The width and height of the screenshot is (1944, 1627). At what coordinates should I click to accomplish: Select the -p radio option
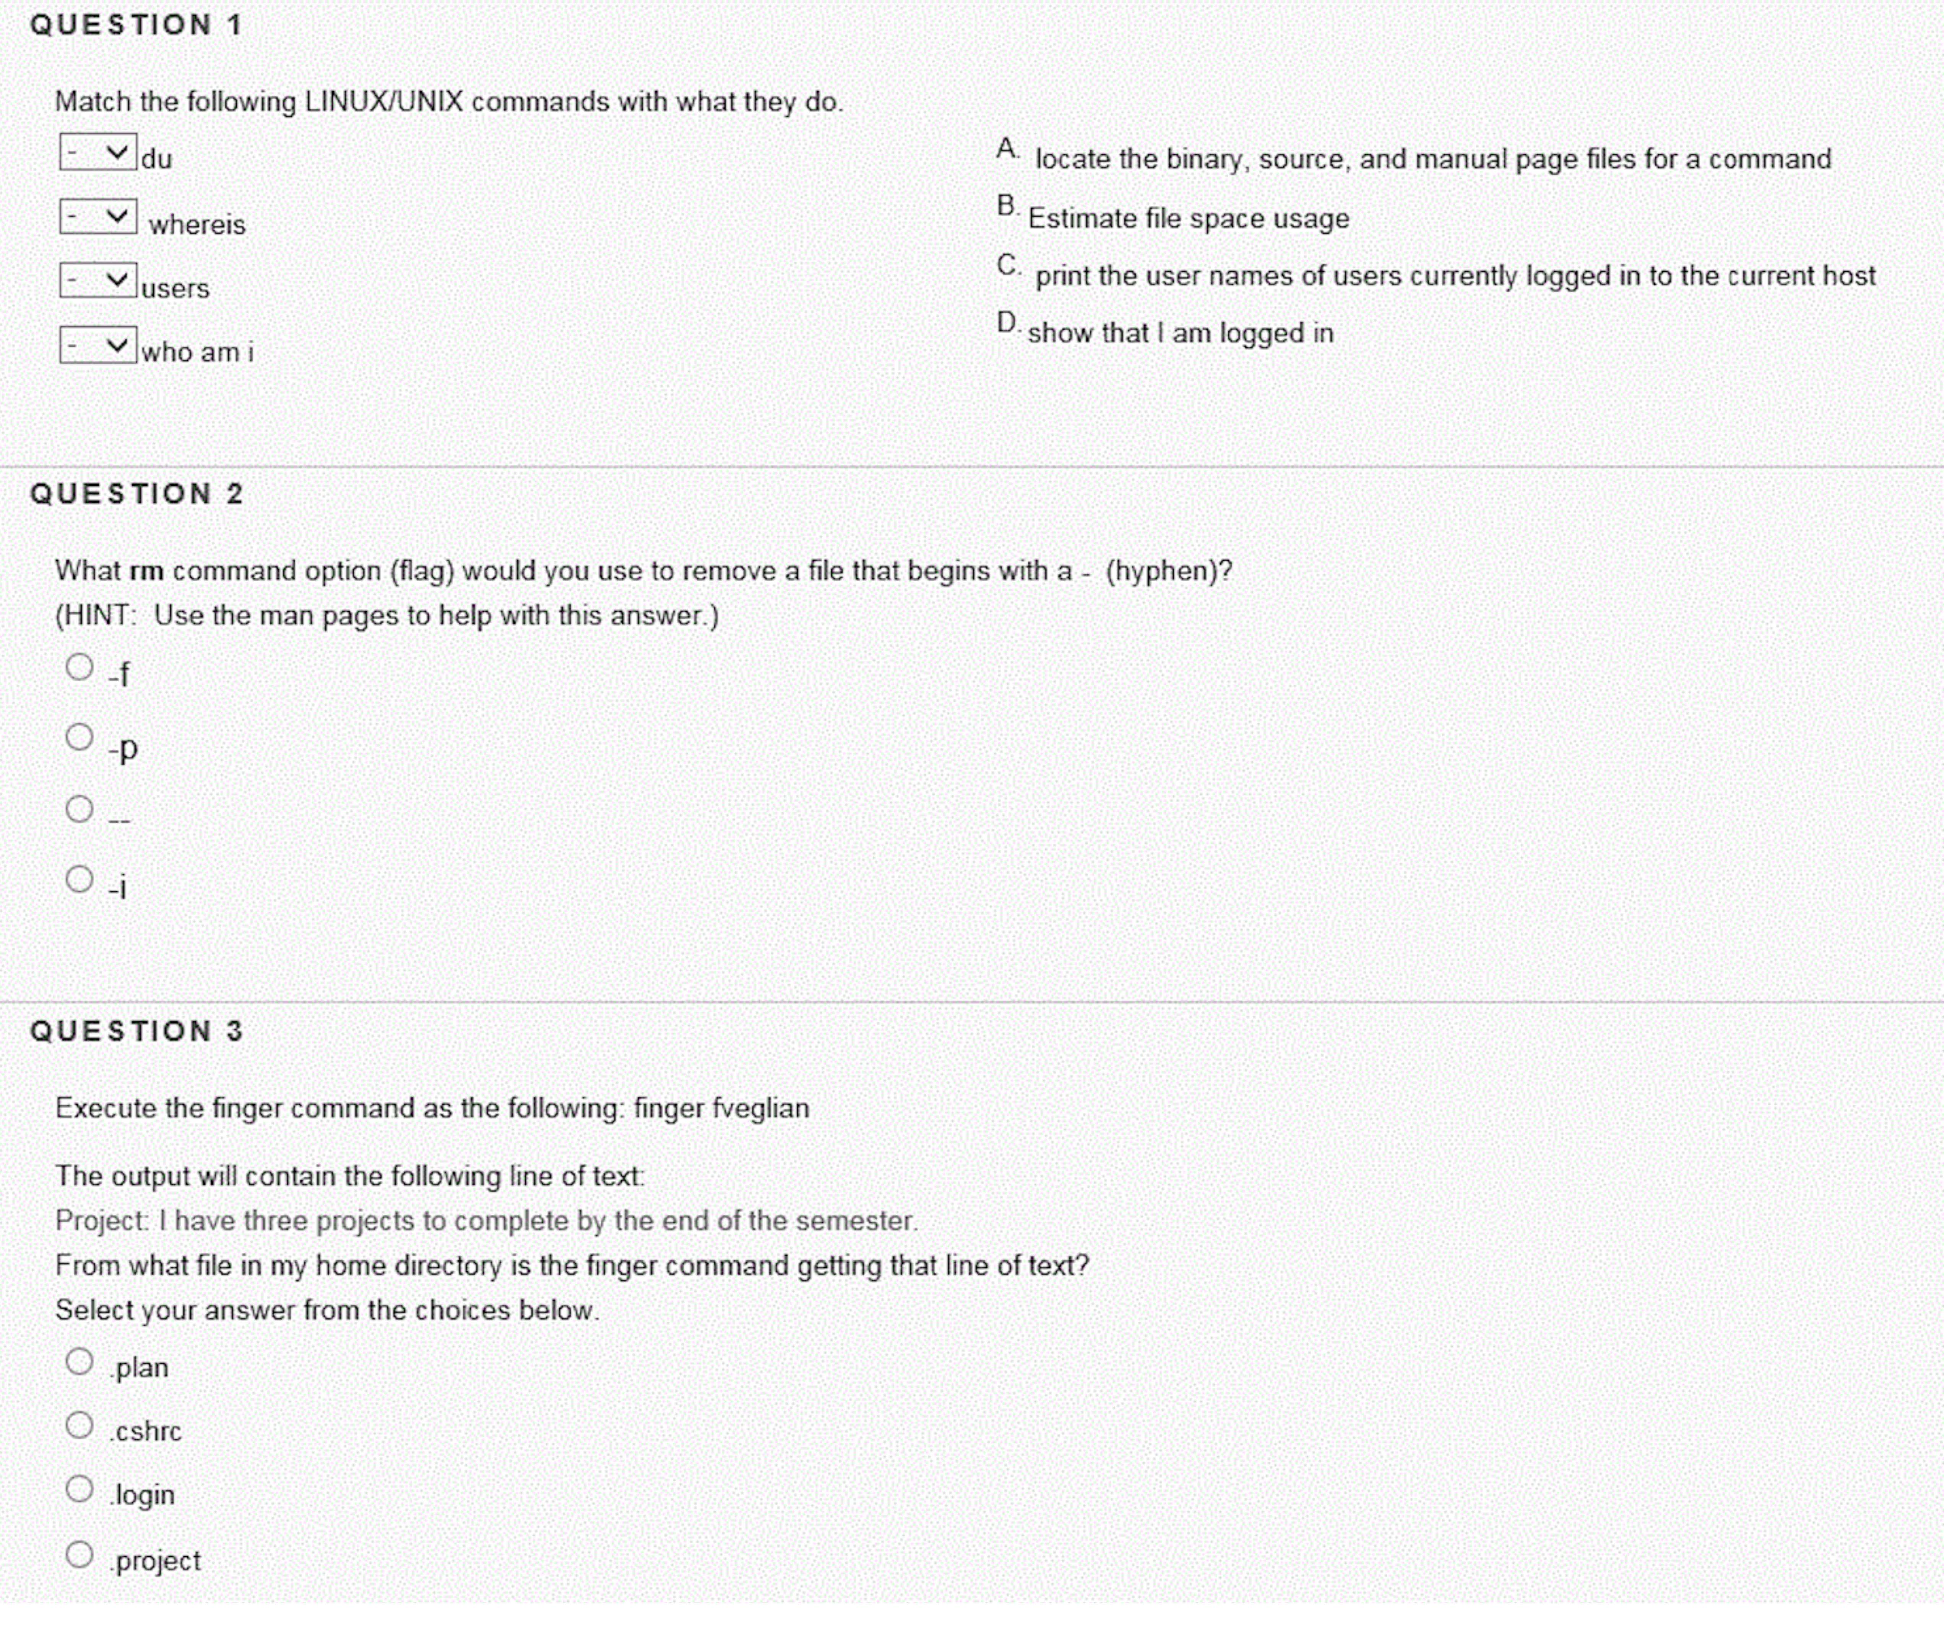coord(80,737)
